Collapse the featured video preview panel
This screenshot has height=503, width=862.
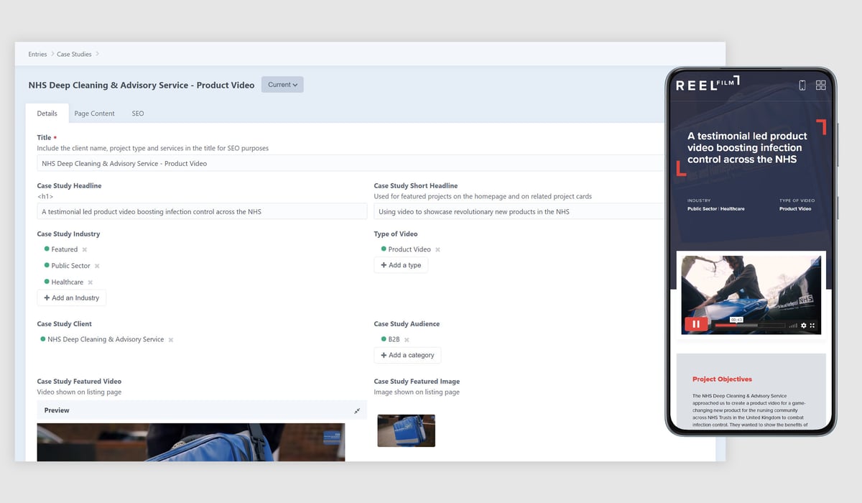click(x=357, y=410)
